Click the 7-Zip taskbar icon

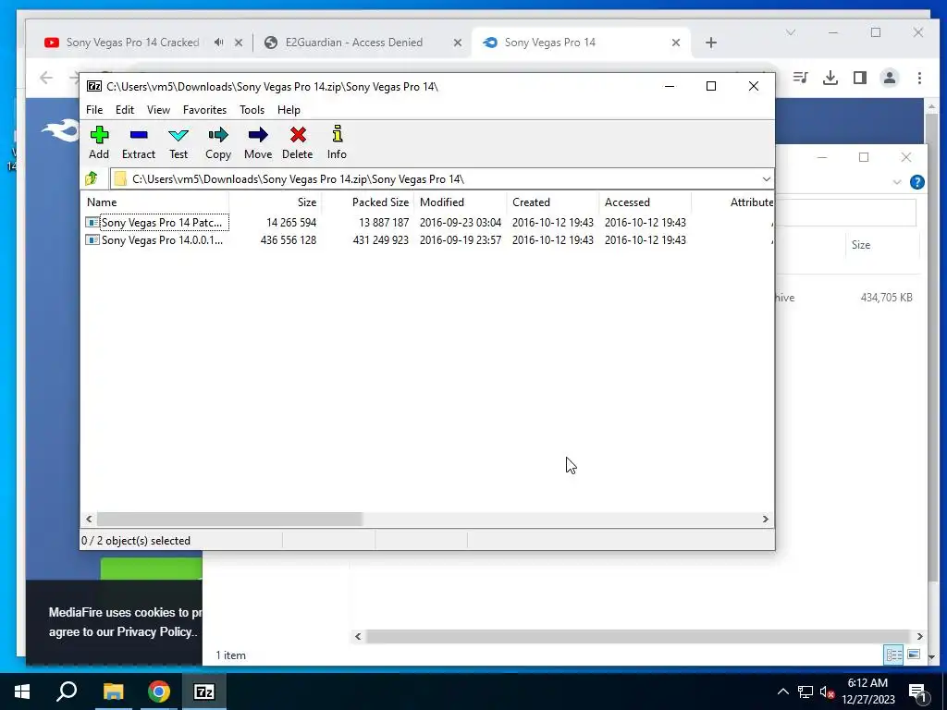click(204, 692)
